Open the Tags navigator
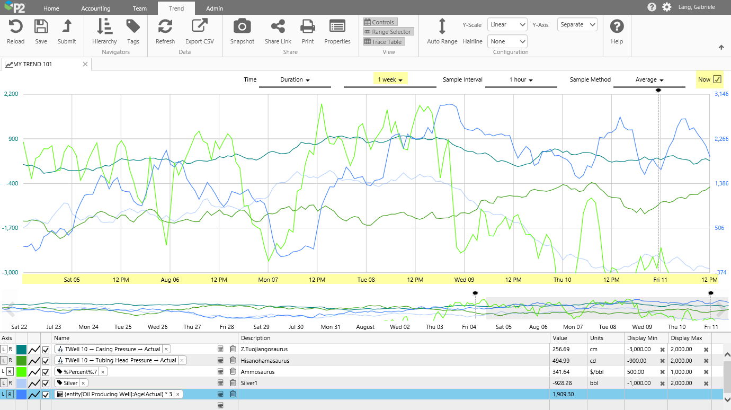Image resolution: width=731 pixels, height=410 pixels. pos(133,26)
